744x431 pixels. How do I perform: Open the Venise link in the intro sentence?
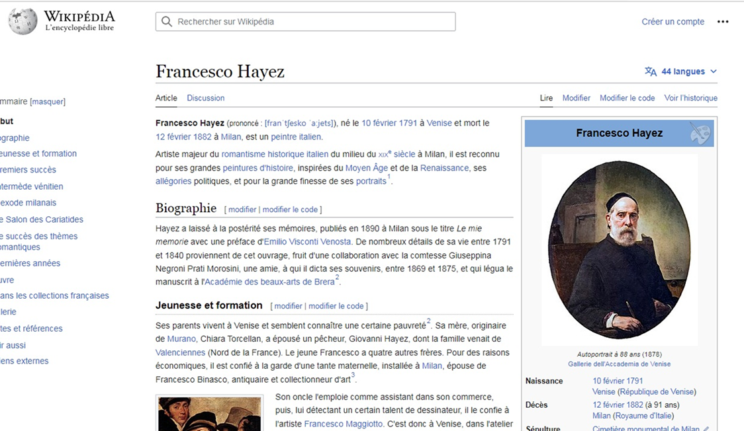(439, 123)
